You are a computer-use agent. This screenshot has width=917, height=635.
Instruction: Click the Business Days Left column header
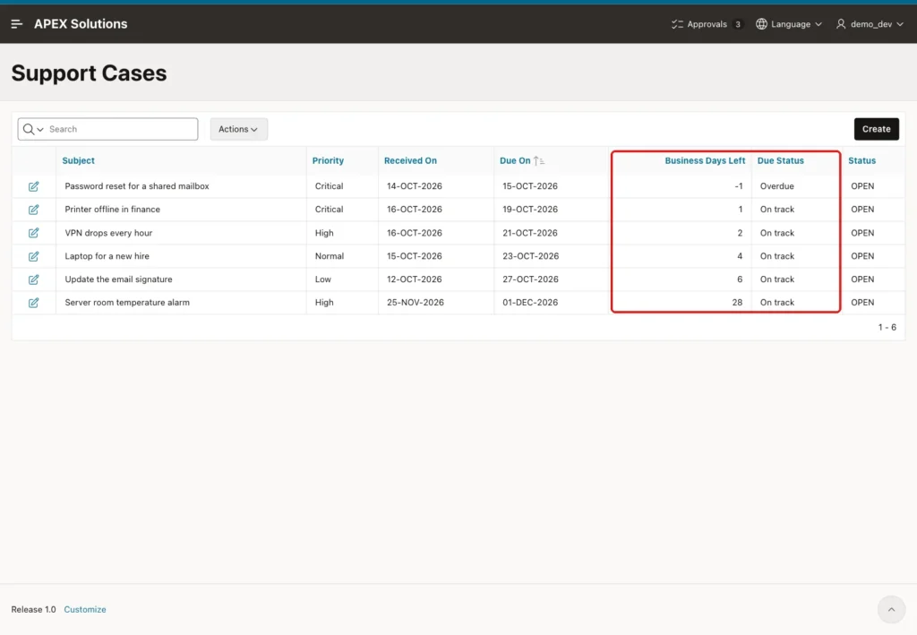705,161
